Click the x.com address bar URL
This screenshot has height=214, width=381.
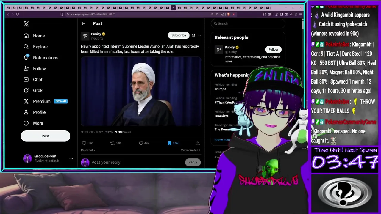pyautogui.click(x=93, y=14)
